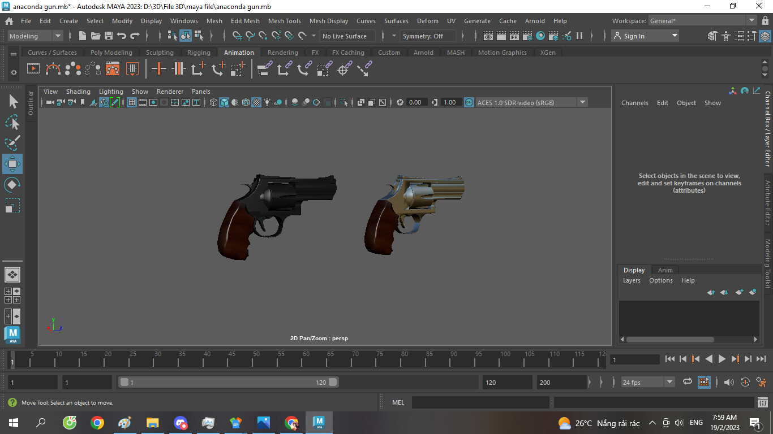Click the Playblast icon on the Animation shelf
The image size is (773, 434).
33,70
